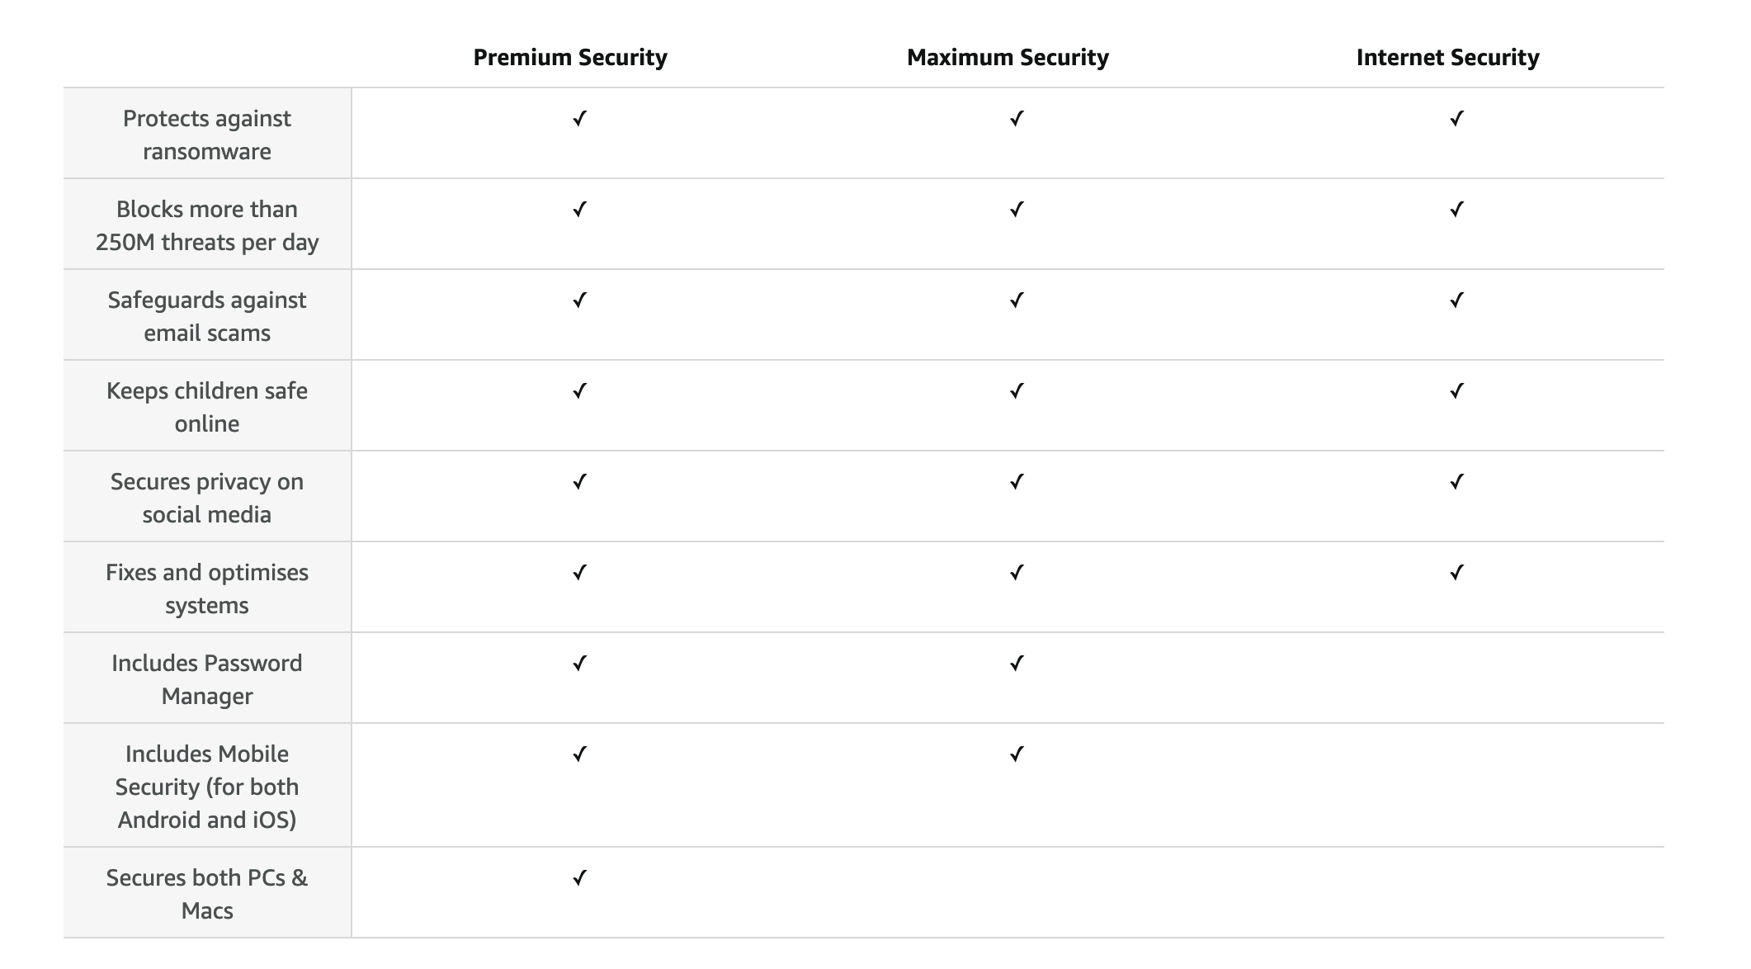Select 'Blocks more than 250M threats' label
The width and height of the screenshot is (1751, 969).
207,225
